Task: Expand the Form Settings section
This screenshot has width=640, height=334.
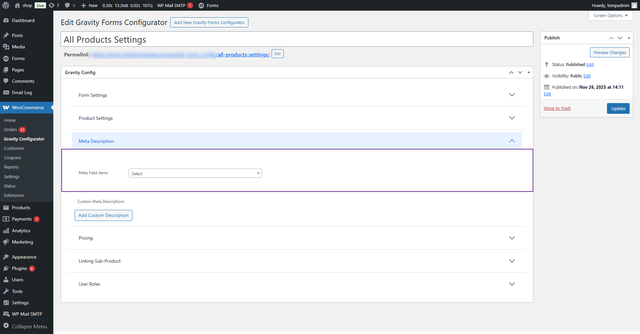Action: pos(297,95)
